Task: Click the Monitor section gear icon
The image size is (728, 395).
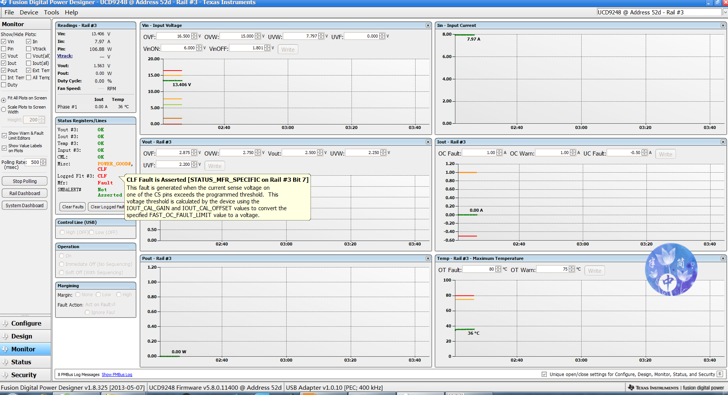Action: click(5, 349)
